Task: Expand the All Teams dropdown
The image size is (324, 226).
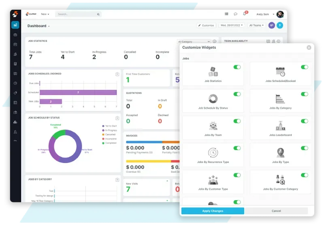Action: coord(256,25)
